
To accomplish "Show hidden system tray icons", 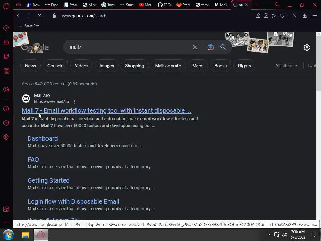I will (269, 235).
